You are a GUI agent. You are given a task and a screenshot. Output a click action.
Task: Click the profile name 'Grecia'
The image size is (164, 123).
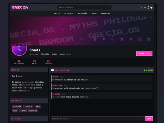tap(35, 50)
